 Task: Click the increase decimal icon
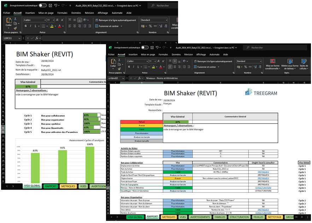(255, 67)
